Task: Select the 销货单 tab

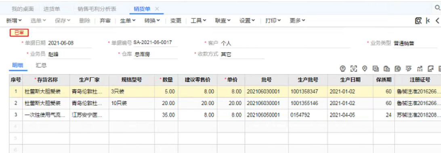Action: tap(142, 9)
